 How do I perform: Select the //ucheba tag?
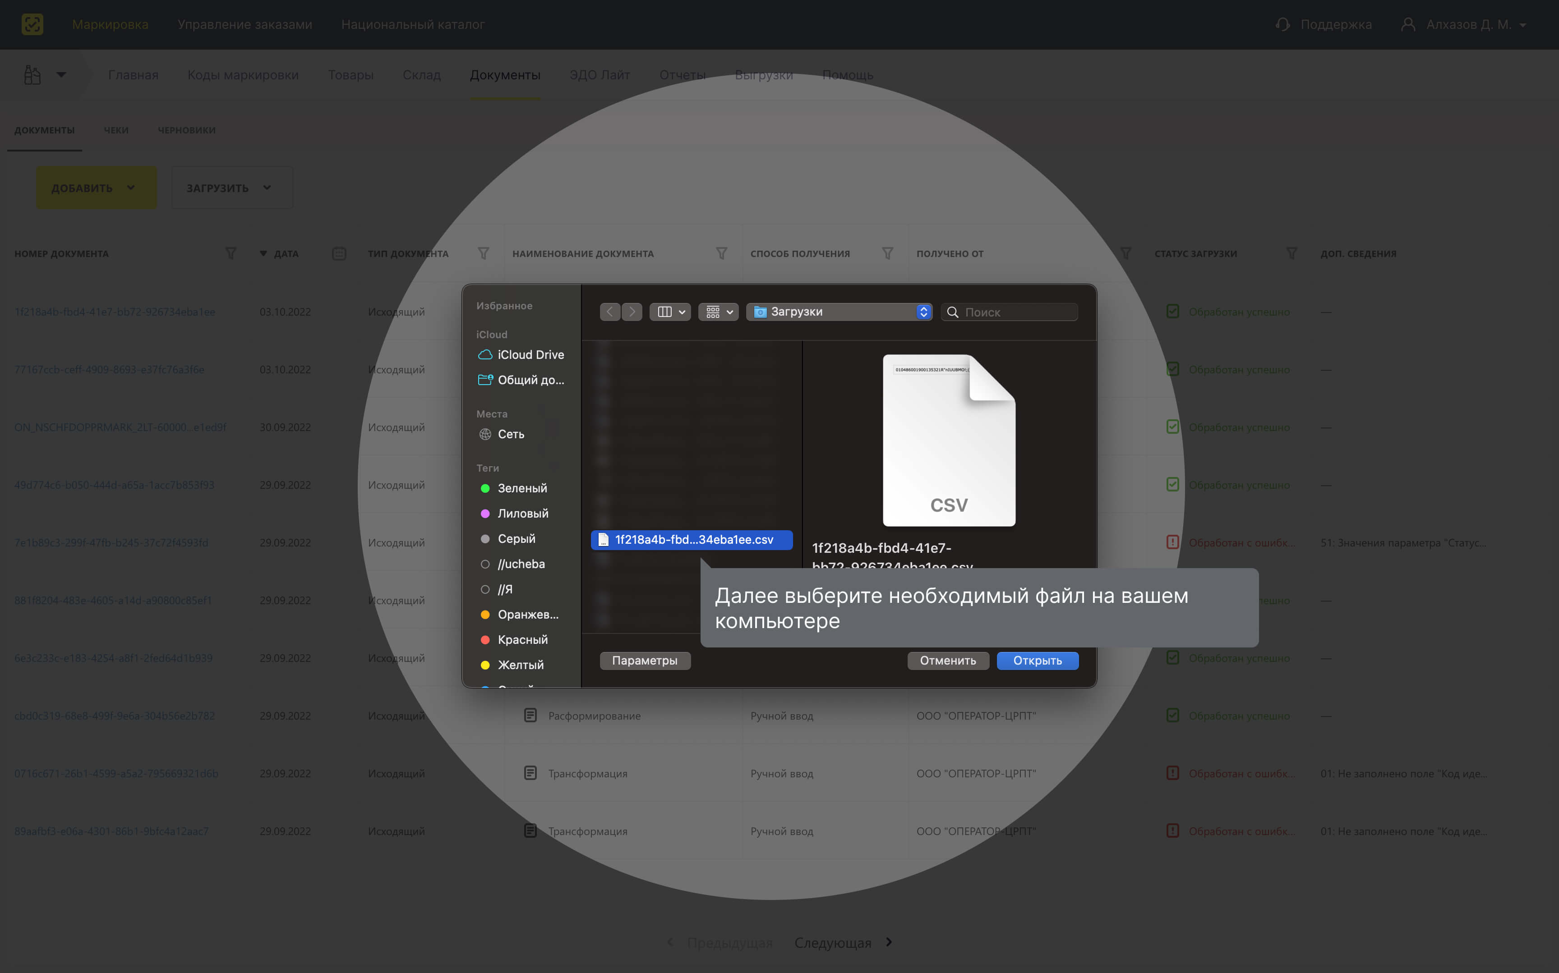point(513,564)
